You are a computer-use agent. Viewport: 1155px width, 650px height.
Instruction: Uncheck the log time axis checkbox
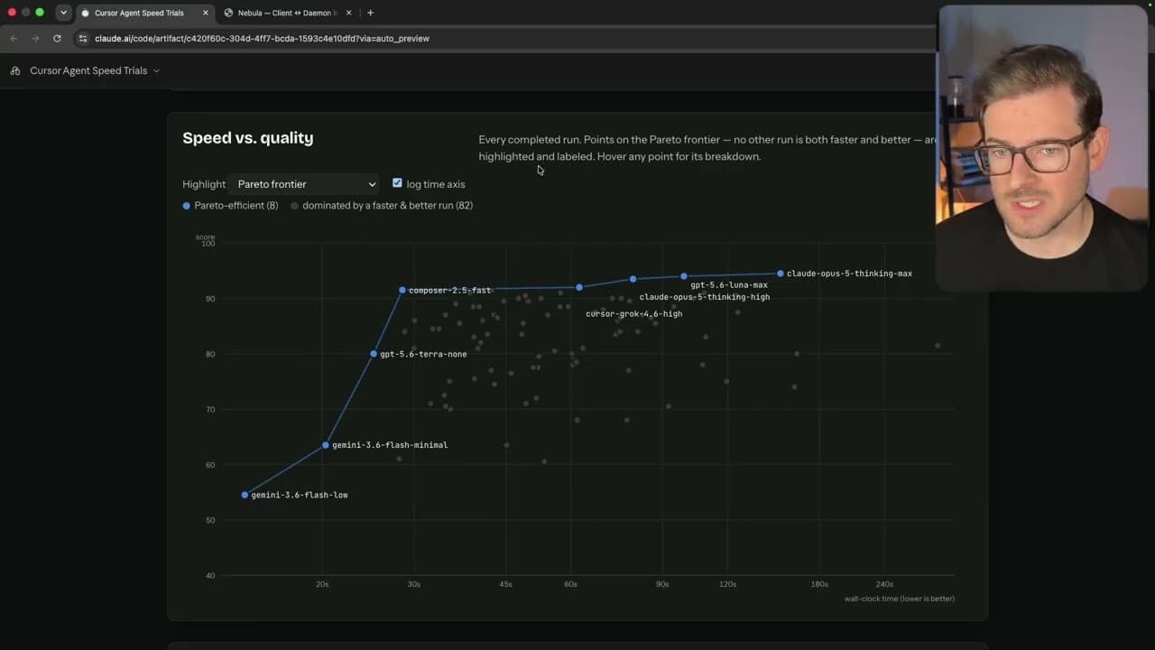397,183
